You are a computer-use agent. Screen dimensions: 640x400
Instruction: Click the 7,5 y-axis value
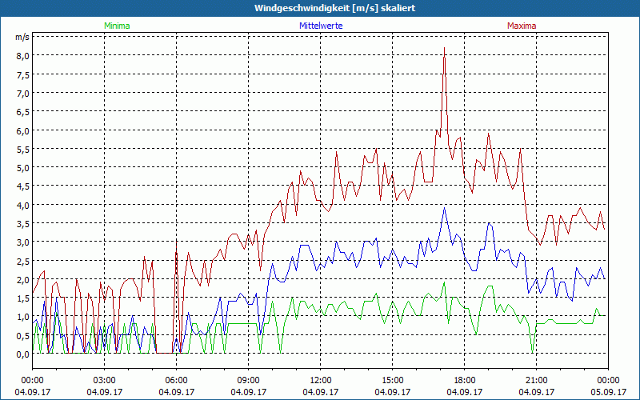23,74
